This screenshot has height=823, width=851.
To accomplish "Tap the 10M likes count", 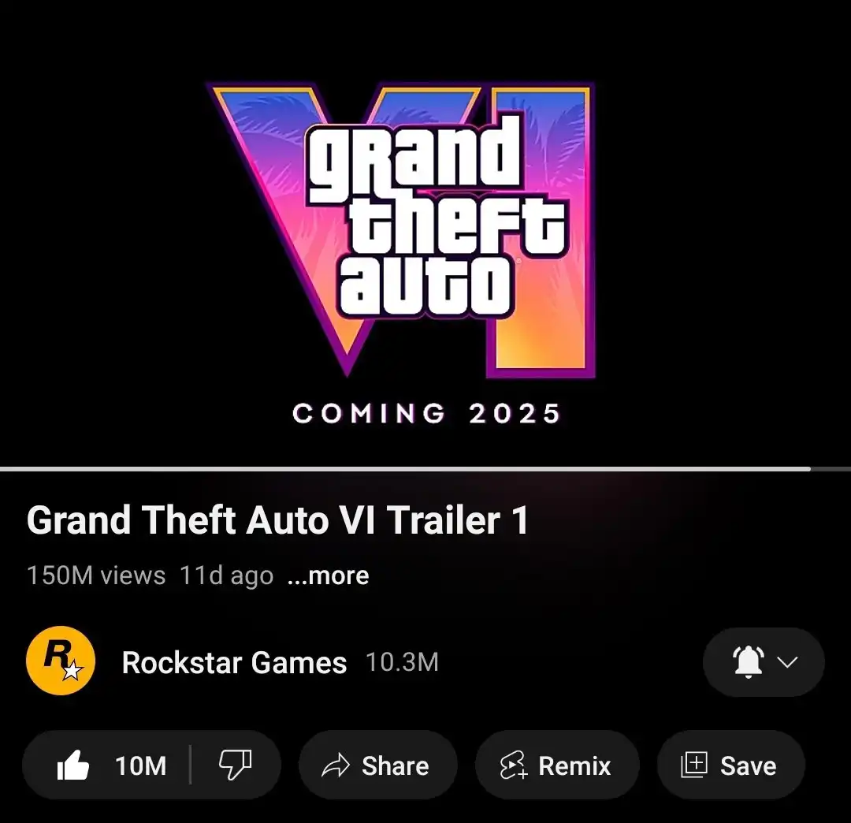I will (x=140, y=765).
